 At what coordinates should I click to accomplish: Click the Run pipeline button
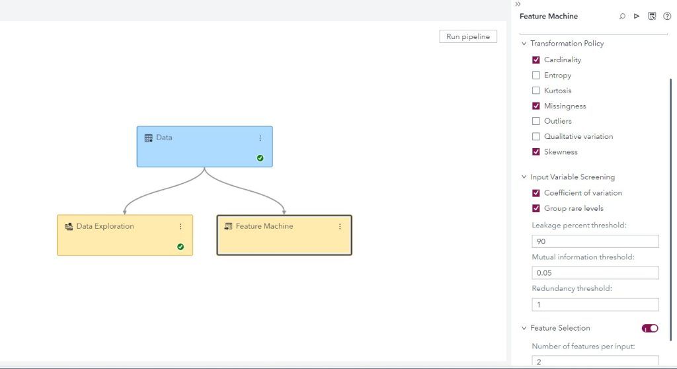[468, 37]
